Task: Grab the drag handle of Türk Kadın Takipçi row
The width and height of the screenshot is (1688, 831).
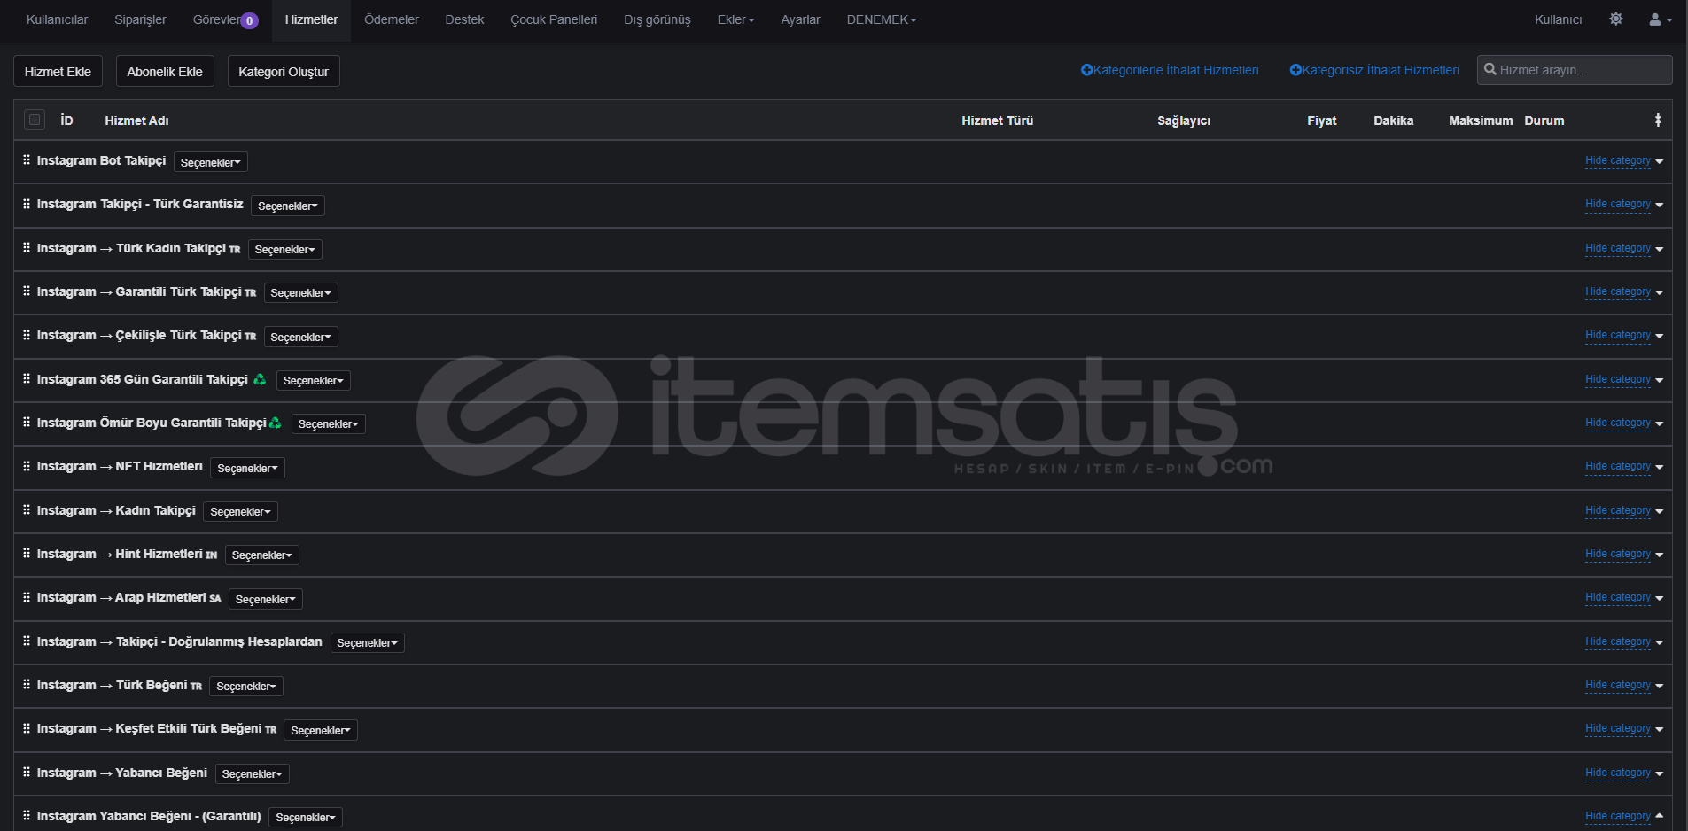Action: point(27,248)
